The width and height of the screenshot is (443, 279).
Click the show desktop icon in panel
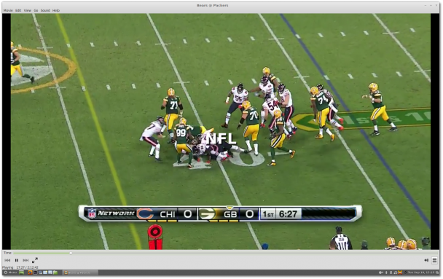click(21, 272)
